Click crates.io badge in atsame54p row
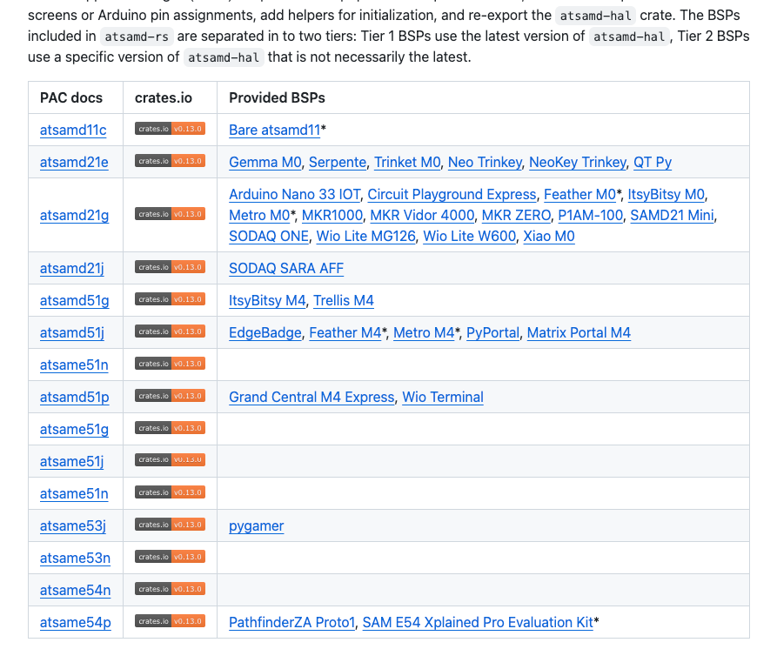Screen dimensions: 777x649 tap(170, 621)
